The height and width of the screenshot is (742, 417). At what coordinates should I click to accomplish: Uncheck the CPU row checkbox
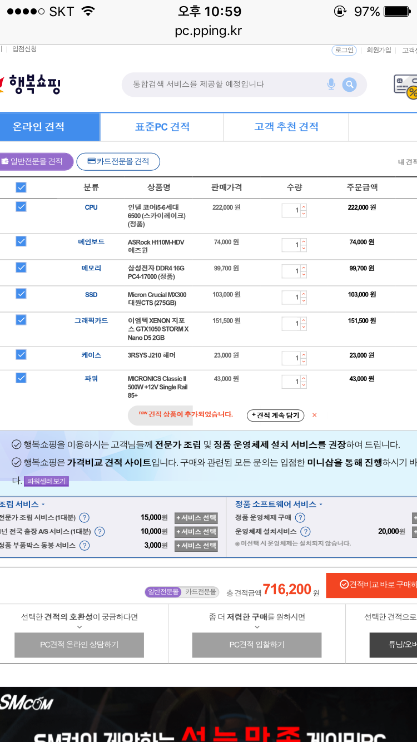(21, 207)
